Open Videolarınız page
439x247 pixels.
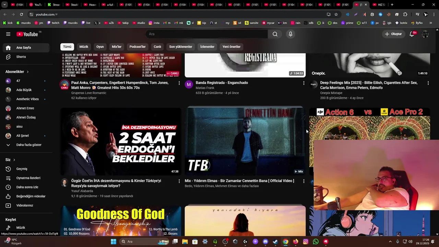26,205
